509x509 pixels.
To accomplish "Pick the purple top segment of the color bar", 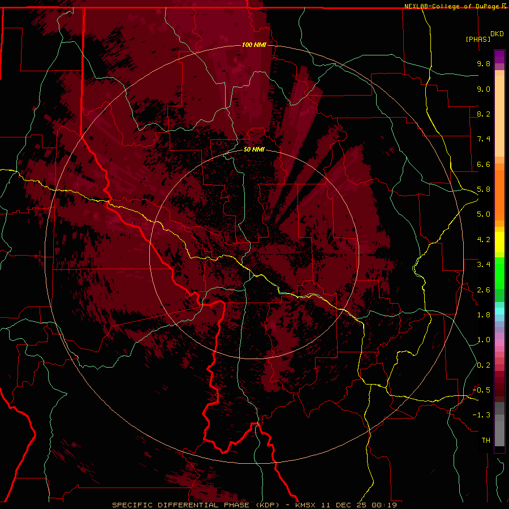I will (x=499, y=57).
